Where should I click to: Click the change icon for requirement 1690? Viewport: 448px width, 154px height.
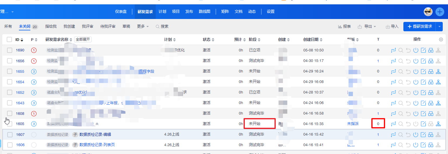[393, 50]
